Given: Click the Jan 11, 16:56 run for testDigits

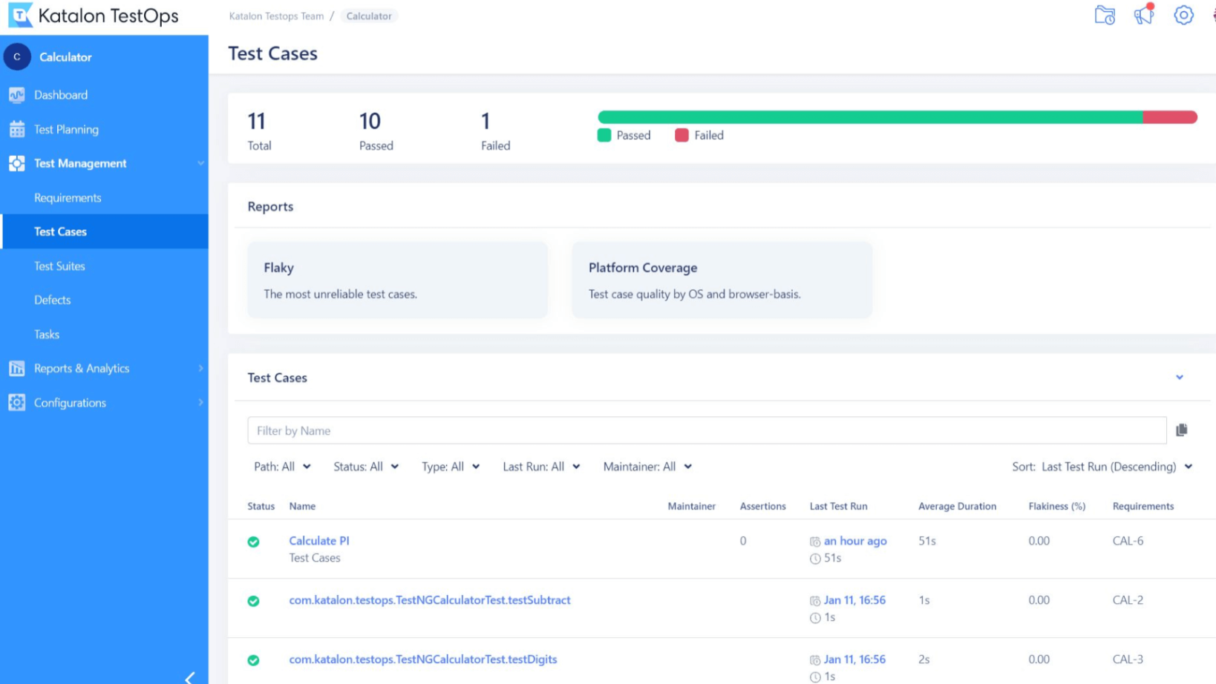Looking at the screenshot, I should click(854, 660).
